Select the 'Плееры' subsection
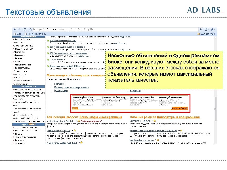227x170 pixels. (x=59, y=84)
